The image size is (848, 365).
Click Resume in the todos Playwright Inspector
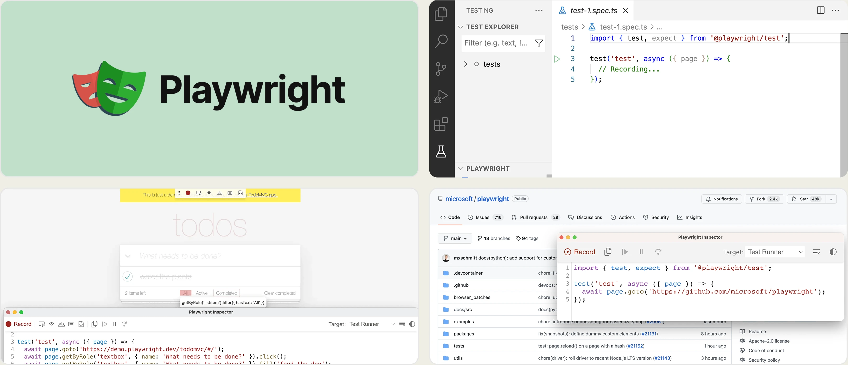[105, 324]
